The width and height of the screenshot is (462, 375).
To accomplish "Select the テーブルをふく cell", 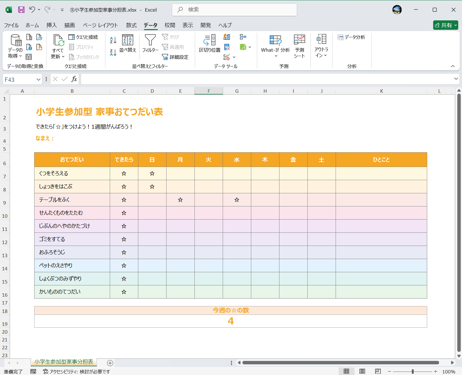I will pyautogui.click(x=72, y=200).
